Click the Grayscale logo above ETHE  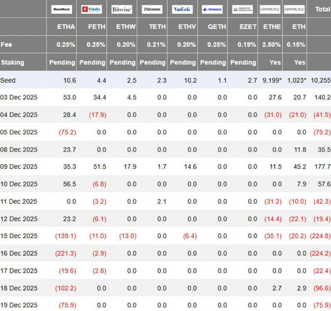coord(270,9)
